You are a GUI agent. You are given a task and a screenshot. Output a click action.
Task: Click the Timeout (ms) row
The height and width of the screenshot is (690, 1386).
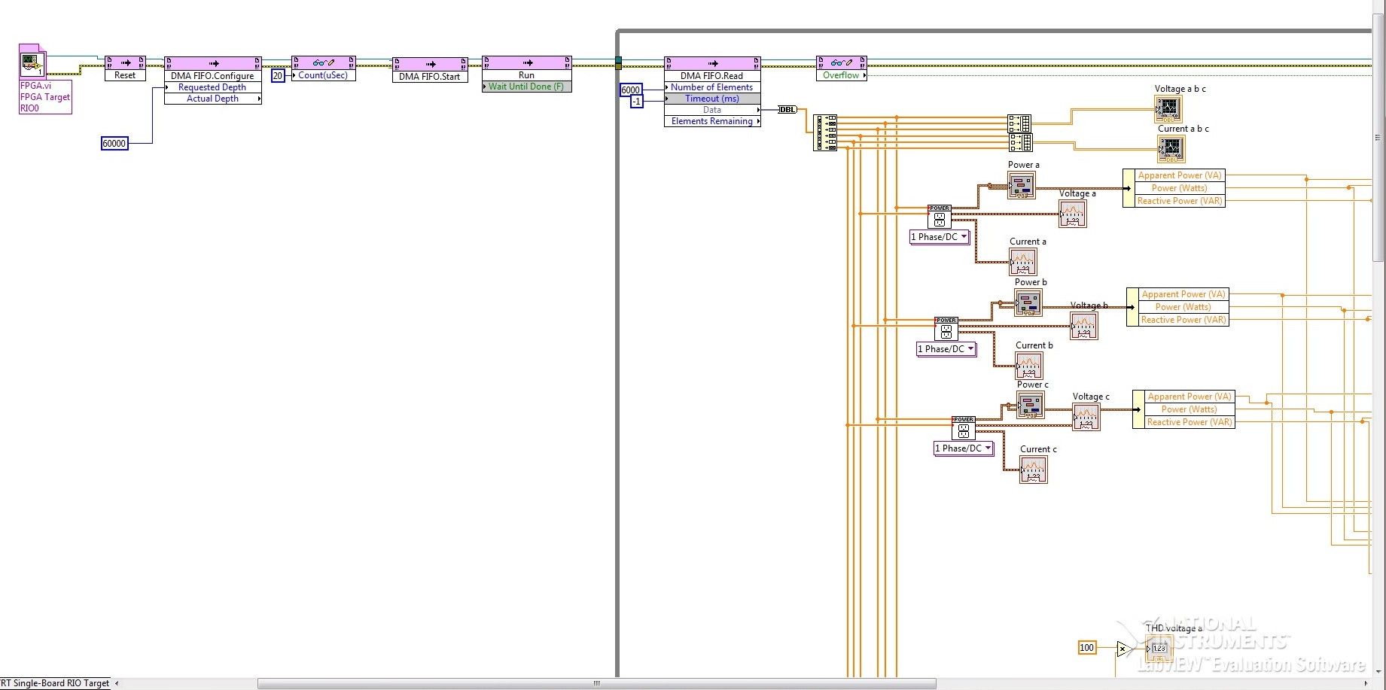[712, 99]
